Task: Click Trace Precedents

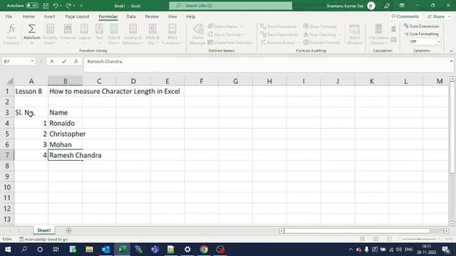Action: tap(279, 26)
